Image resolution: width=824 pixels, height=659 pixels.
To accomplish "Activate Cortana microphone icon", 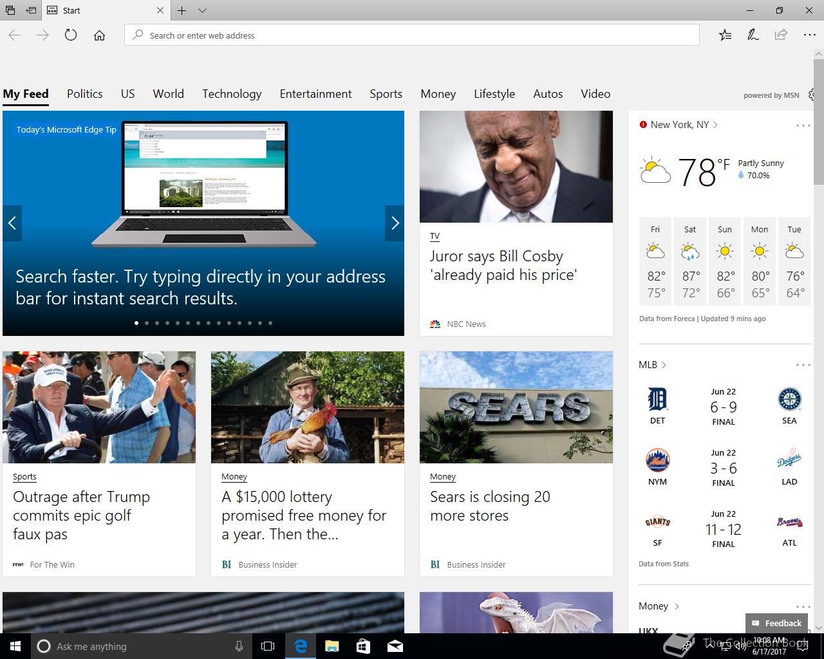I will (239, 646).
